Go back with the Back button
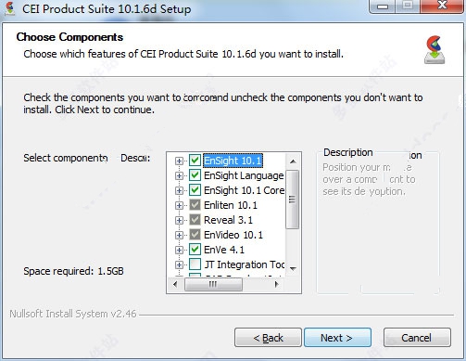 pos(268,338)
